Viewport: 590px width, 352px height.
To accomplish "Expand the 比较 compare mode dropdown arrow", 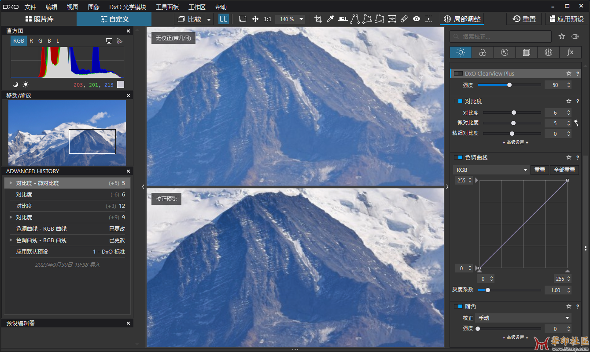I will [209, 19].
